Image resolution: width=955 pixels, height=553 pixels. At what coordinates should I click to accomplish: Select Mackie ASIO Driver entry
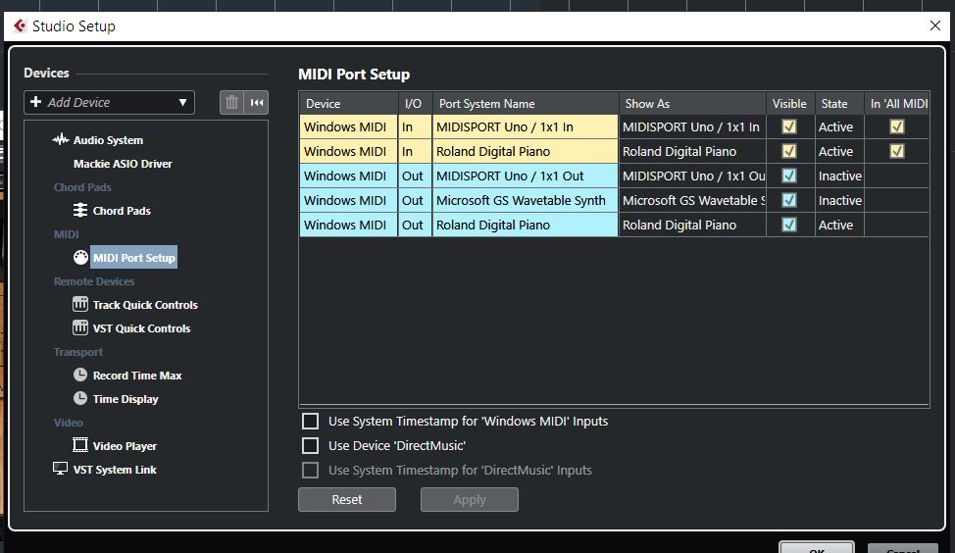pyautogui.click(x=123, y=164)
